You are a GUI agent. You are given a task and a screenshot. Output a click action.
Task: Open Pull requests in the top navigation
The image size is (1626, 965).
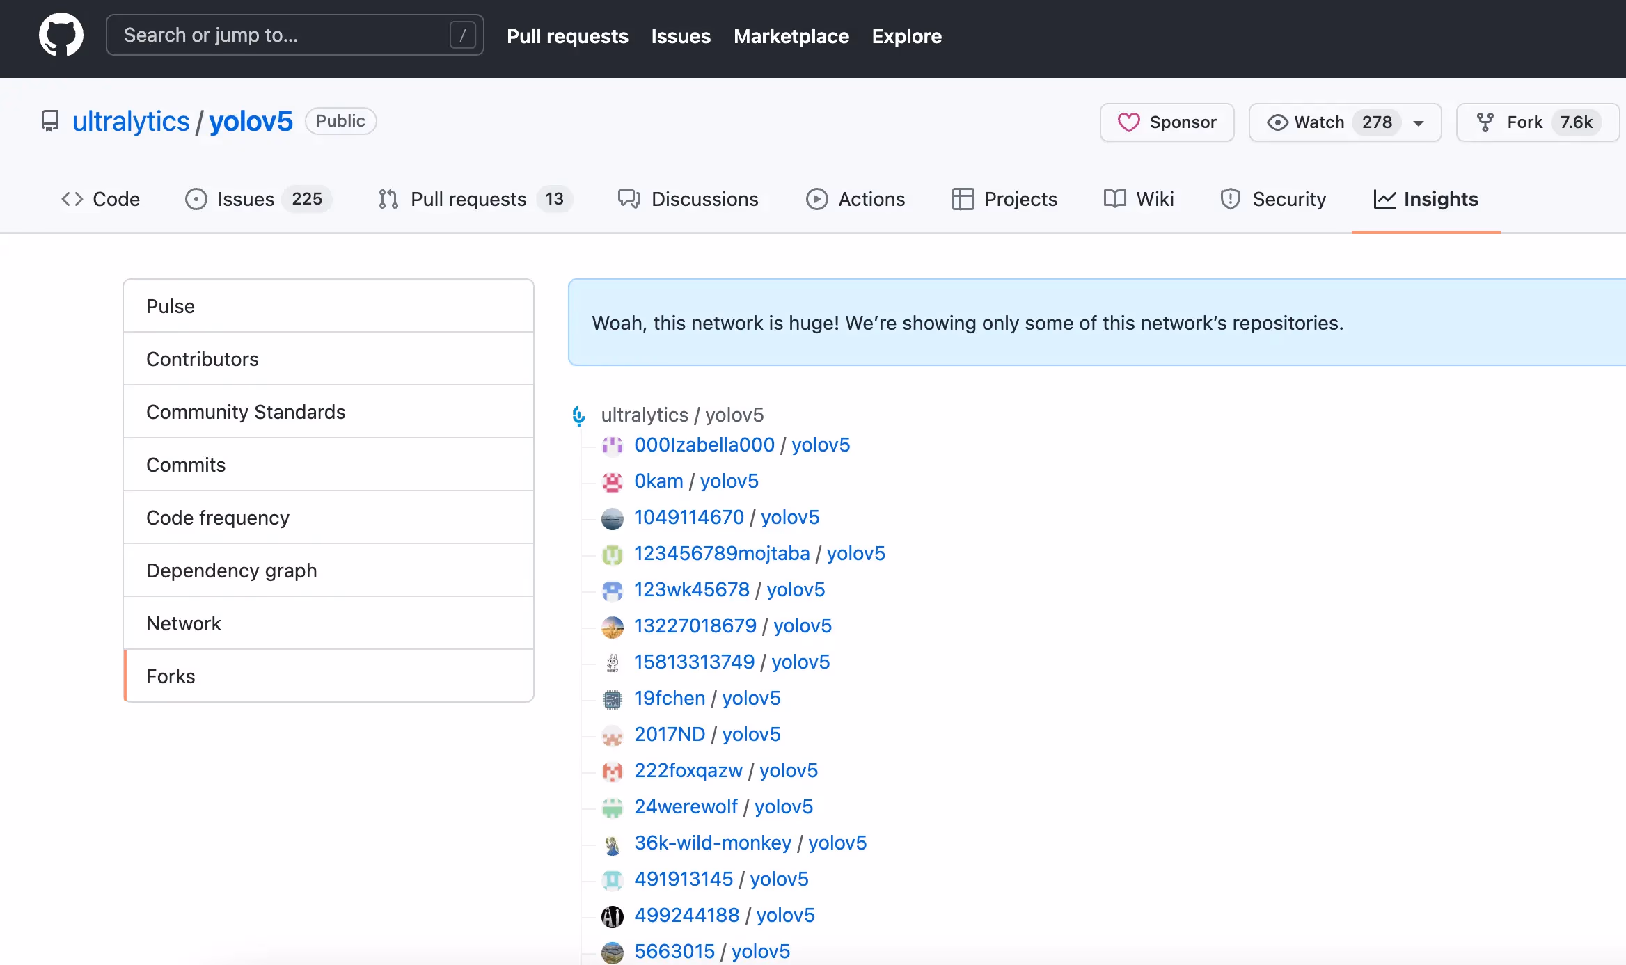pyautogui.click(x=567, y=36)
